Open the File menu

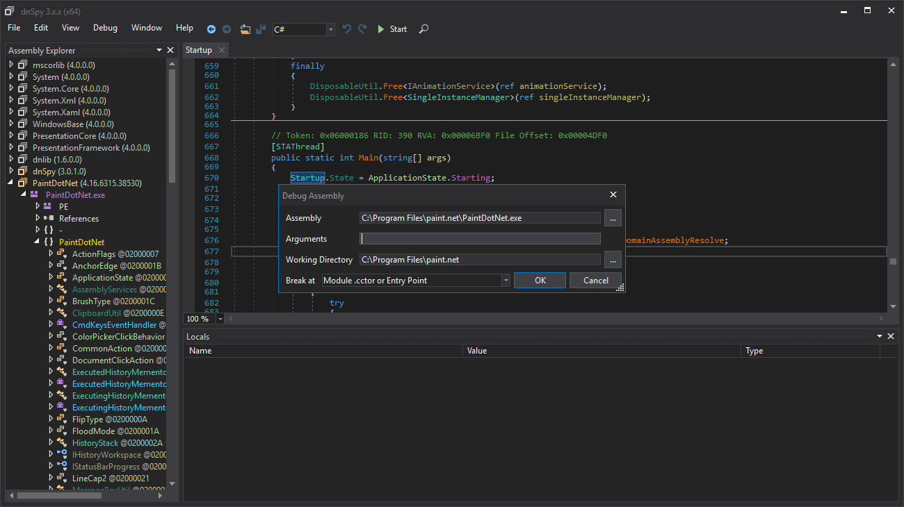coord(14,28)
